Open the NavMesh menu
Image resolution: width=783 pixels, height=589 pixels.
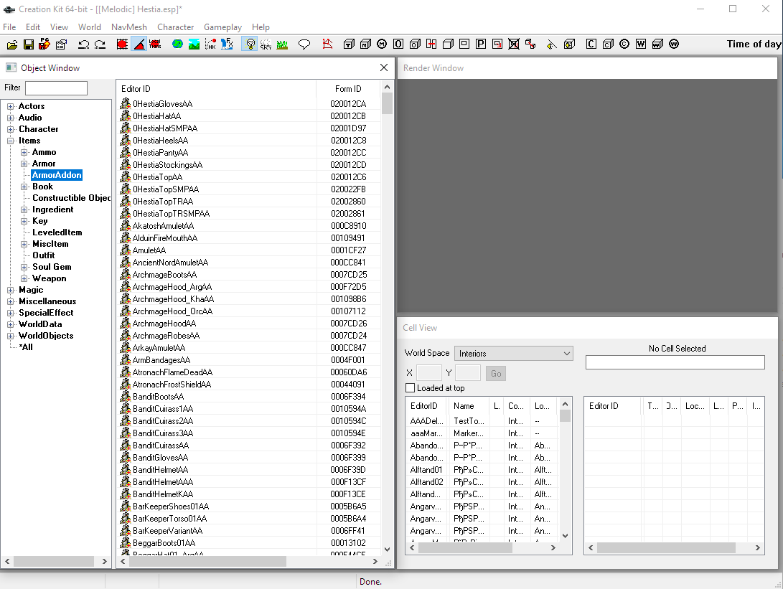click(128, 27)
